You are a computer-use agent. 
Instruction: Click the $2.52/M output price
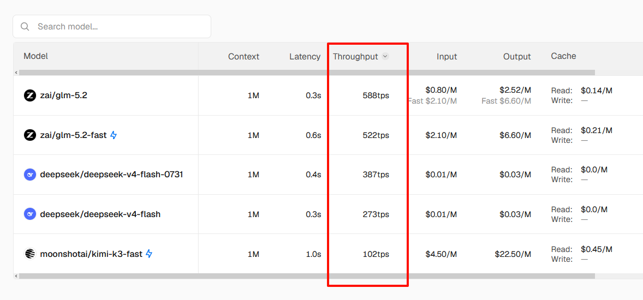point(515,90)
